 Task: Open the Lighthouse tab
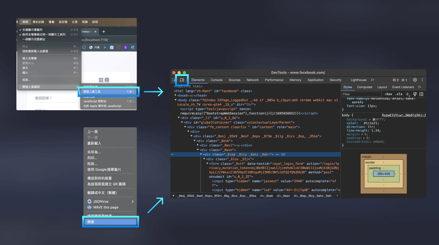click(359, 80)
